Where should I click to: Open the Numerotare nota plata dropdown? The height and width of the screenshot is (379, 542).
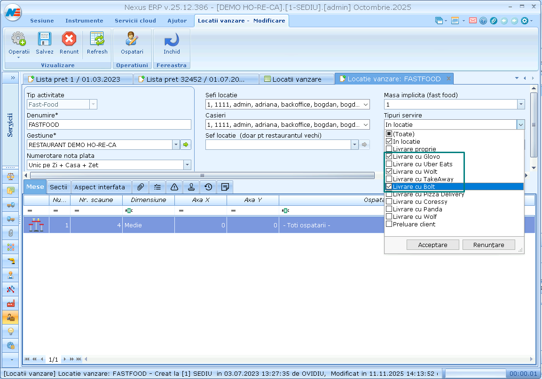coord(187,165)
